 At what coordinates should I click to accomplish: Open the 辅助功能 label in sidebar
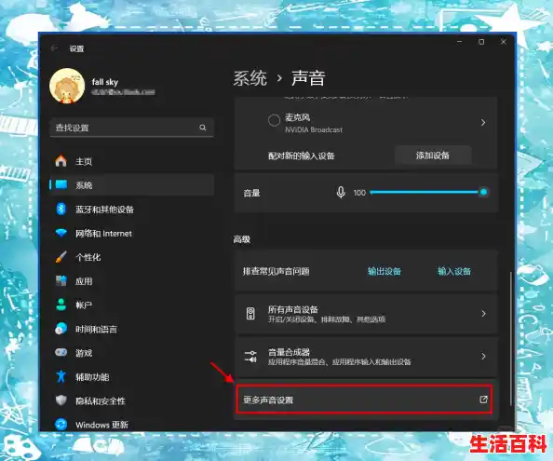pos(92,377)
